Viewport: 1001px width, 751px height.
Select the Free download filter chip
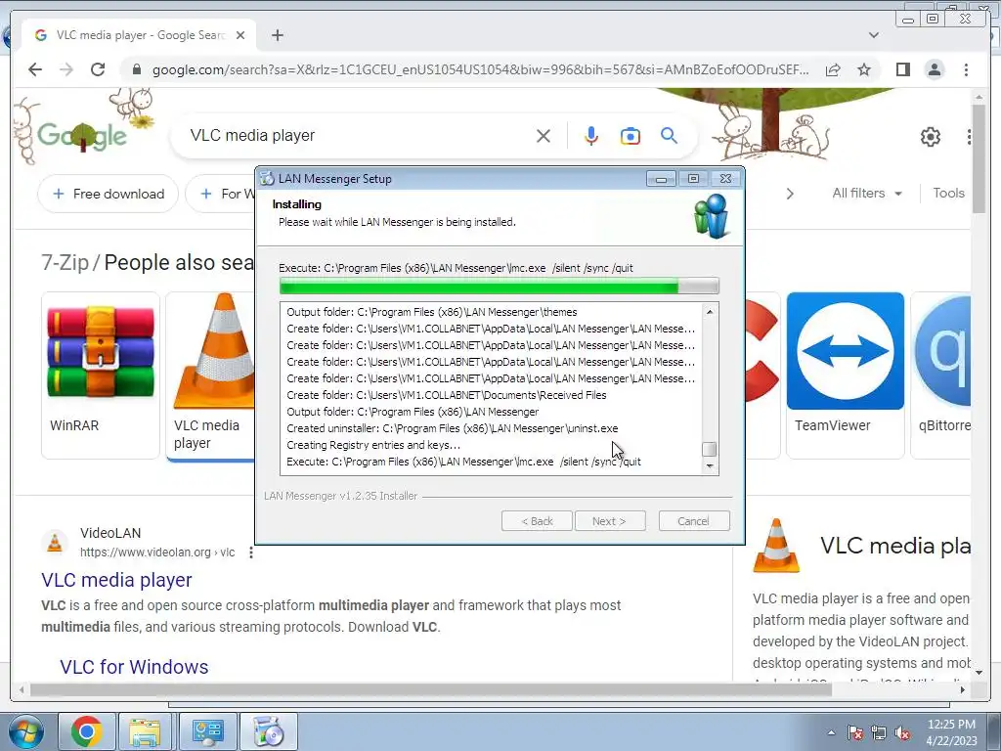108,194
